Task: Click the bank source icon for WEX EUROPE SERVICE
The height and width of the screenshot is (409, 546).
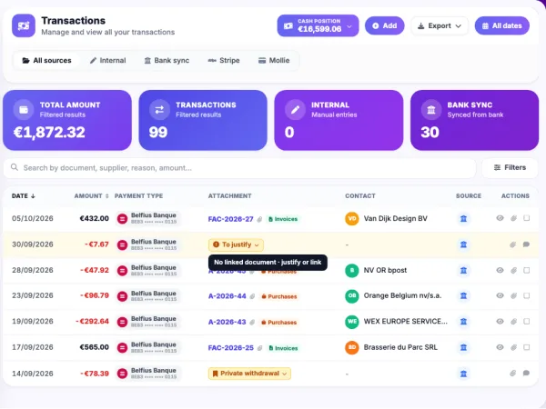Action: (463, 322)
